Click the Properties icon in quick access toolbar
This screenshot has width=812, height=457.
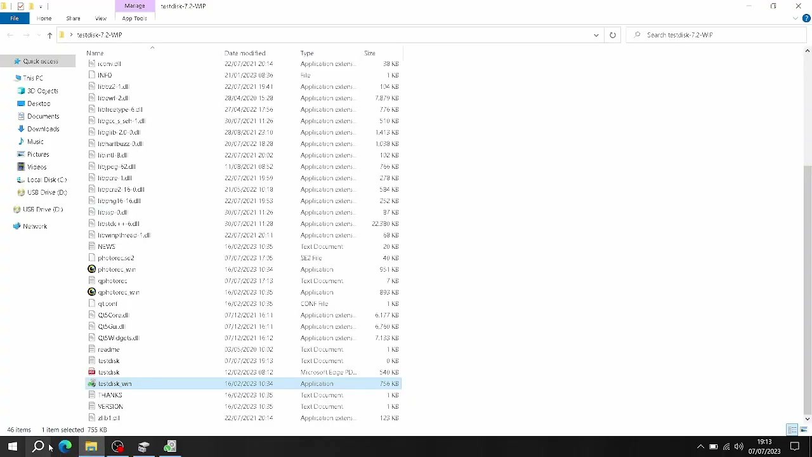pos(20,6)
